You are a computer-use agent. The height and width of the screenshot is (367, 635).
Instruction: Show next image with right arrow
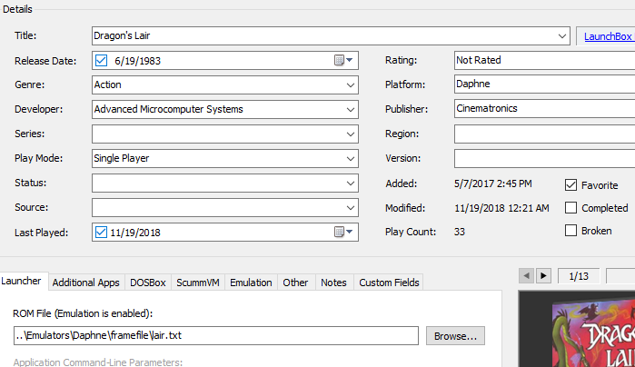pyautogui.click(x=543, y=276)
